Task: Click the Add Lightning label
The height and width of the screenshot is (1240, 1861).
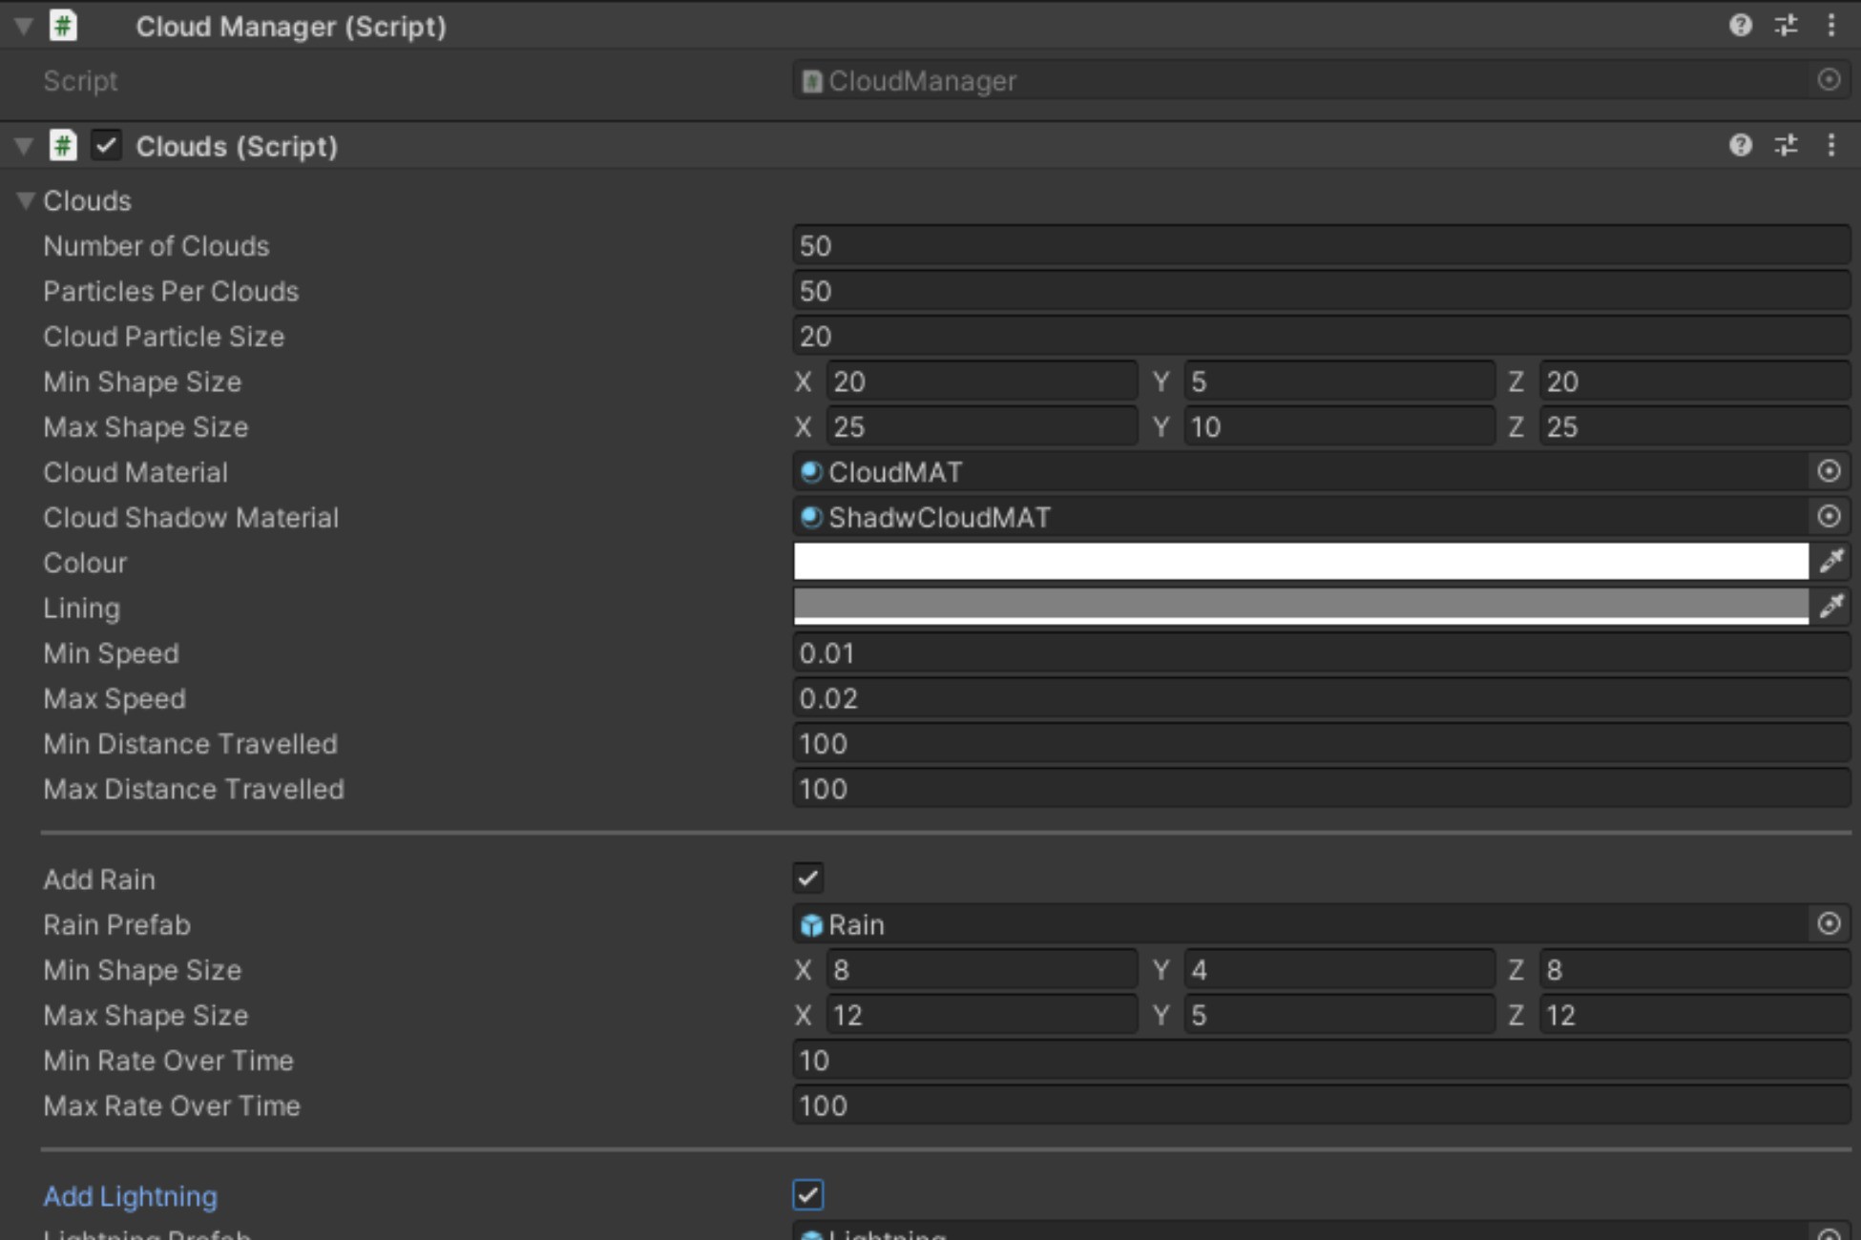Action: (x=130, y=1196)
